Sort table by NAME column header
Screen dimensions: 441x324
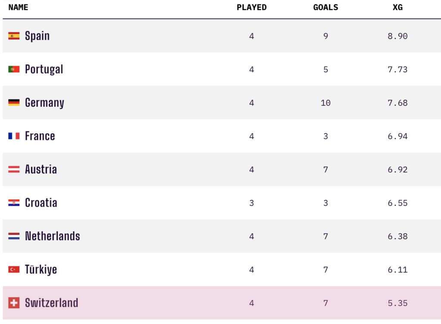[18, 8]
